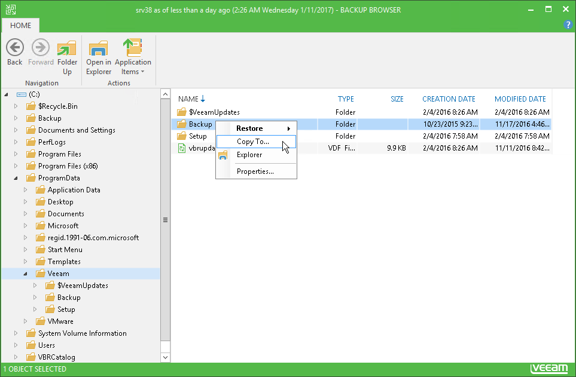
Task: Select the Templates folder in tree
Action: tap(64, 262)
